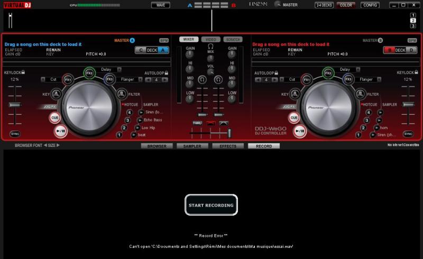Open the CONFIG settings button
423x259 pixels.
pyautogui.click(x=370, y=5)
